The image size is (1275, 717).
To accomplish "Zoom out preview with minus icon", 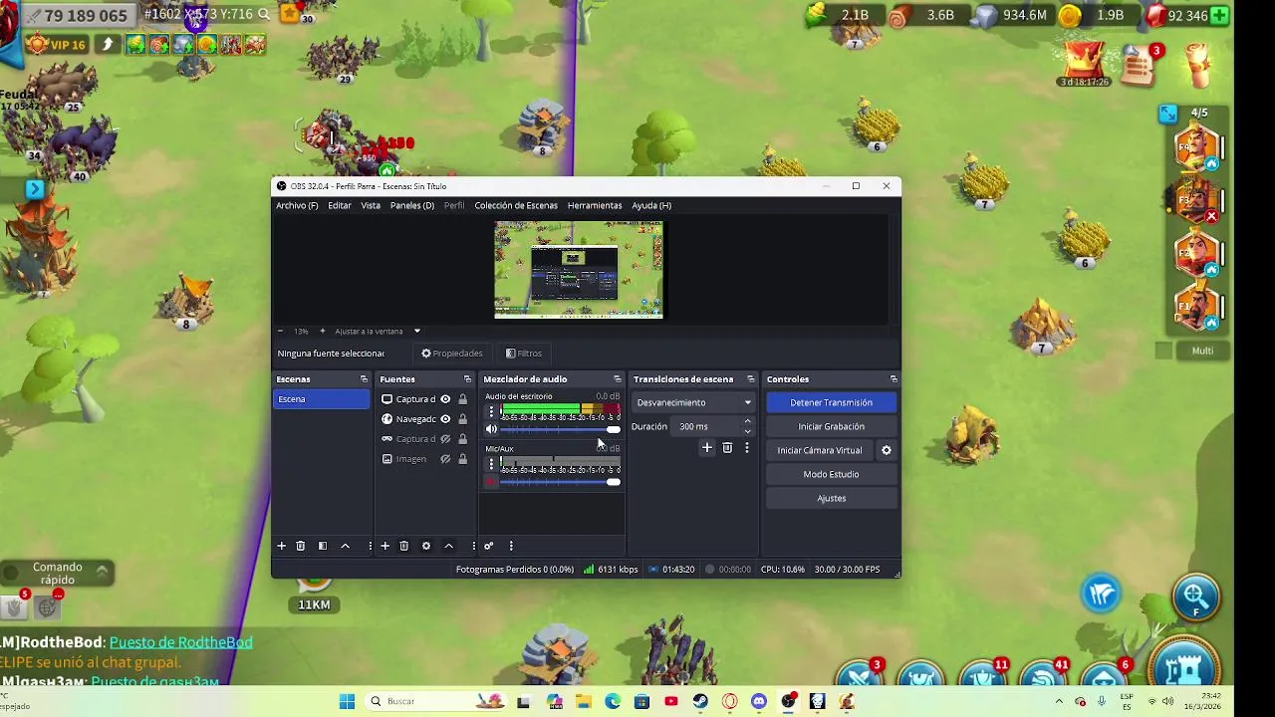I will tap(280, 331).
